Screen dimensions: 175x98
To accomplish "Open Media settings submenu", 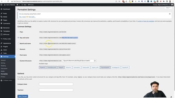I will pyautogui.click(x=3, y=71).
